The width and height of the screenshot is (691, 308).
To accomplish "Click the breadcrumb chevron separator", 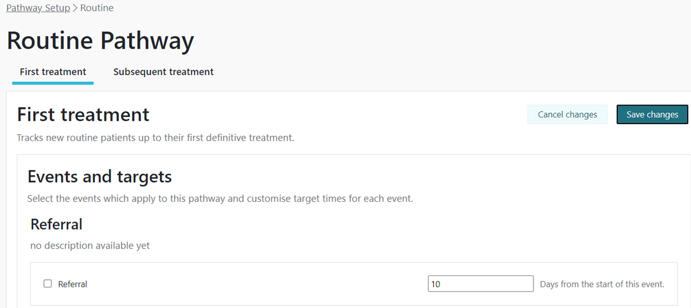I will [x=75, y=8].
